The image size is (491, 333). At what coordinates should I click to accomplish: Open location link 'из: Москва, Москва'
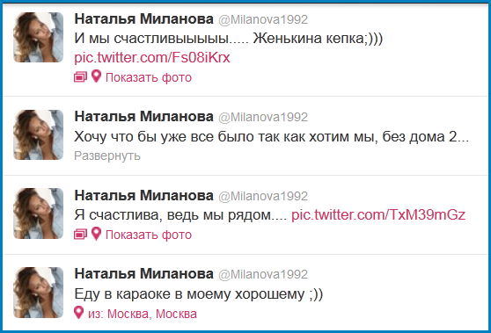click(x=143, y=314)
